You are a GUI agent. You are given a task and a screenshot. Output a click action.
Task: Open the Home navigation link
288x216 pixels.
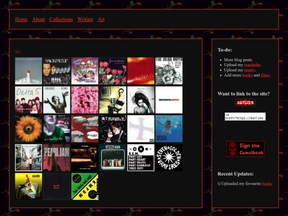[21, 19]
